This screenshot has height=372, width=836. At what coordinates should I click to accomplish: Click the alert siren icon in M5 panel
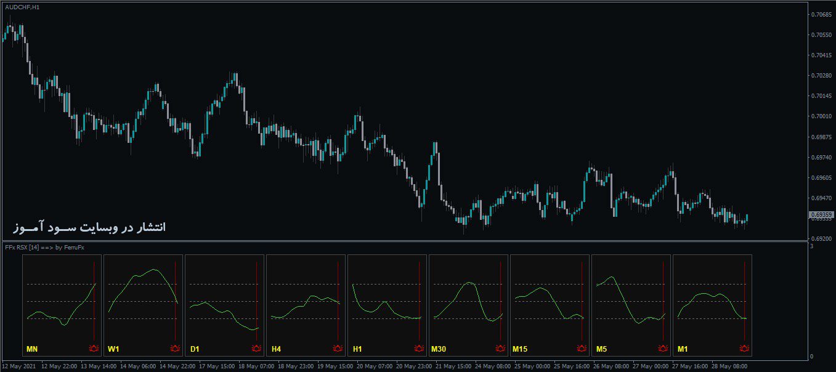point(664,349)
